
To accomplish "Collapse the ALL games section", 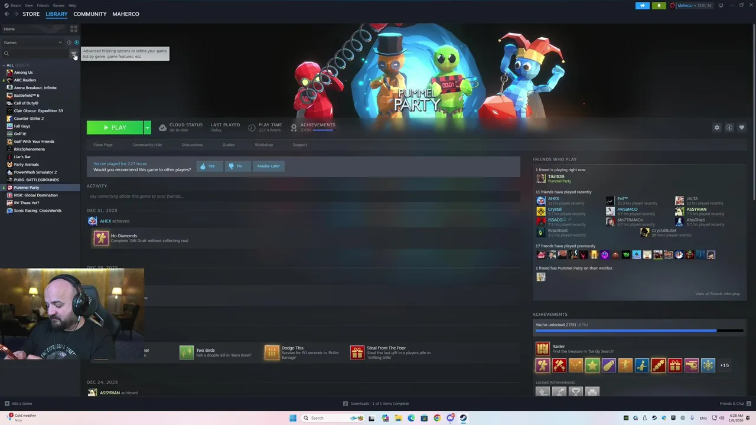I will click(x=4, y=65).
